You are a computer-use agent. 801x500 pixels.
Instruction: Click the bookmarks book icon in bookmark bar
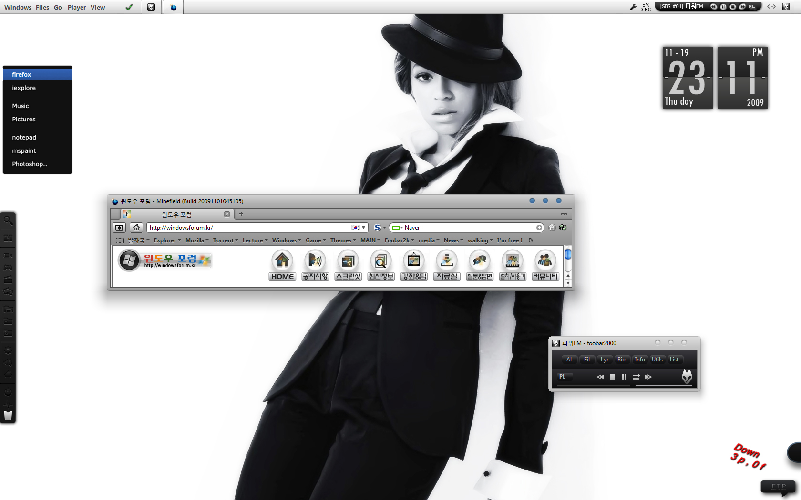pos(120,240)
